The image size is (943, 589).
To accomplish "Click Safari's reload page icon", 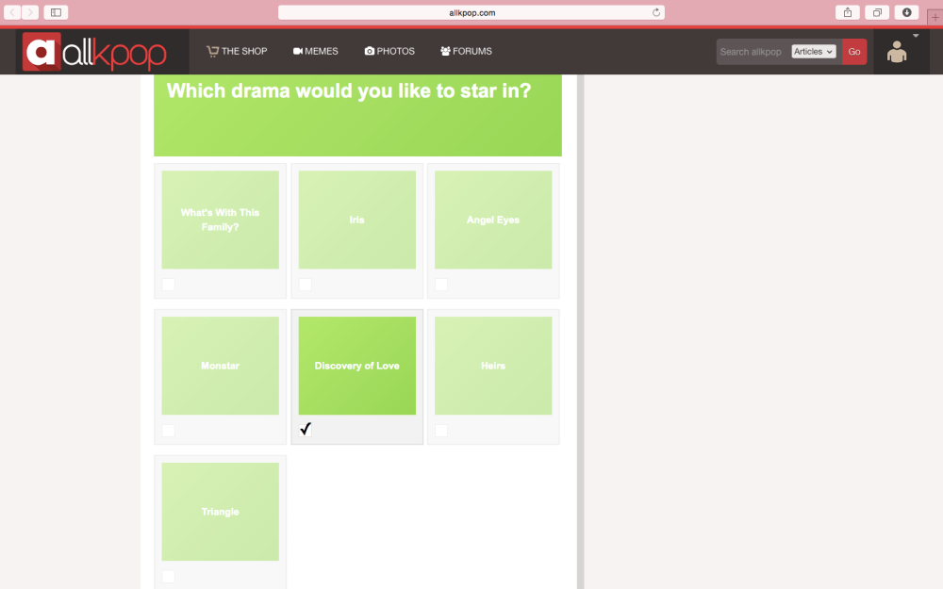I will (656, 12).
